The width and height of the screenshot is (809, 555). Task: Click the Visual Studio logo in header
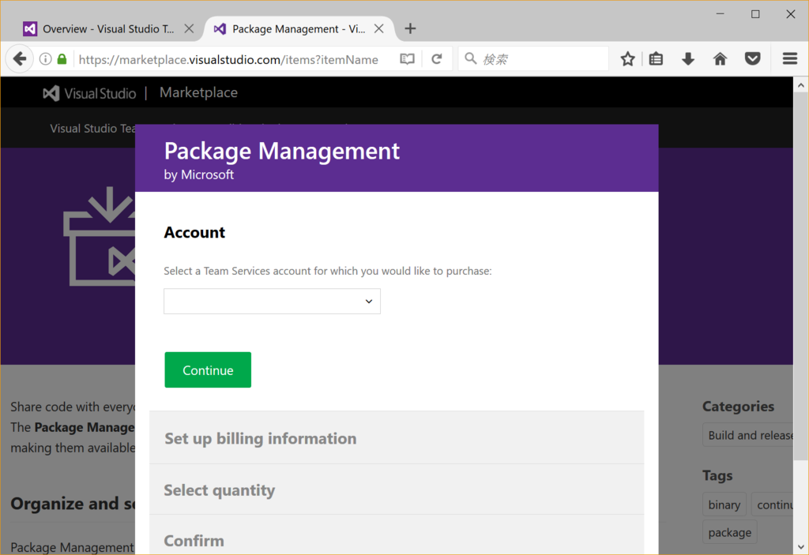pos(90,93)
